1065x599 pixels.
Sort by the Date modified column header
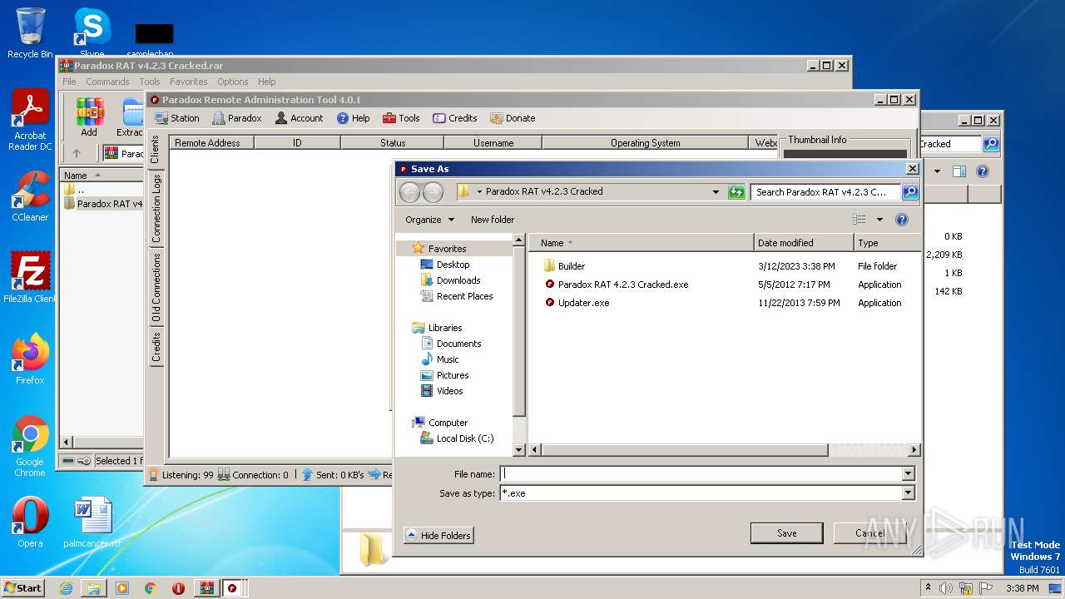pyautogui.click(x=804, y=243)
